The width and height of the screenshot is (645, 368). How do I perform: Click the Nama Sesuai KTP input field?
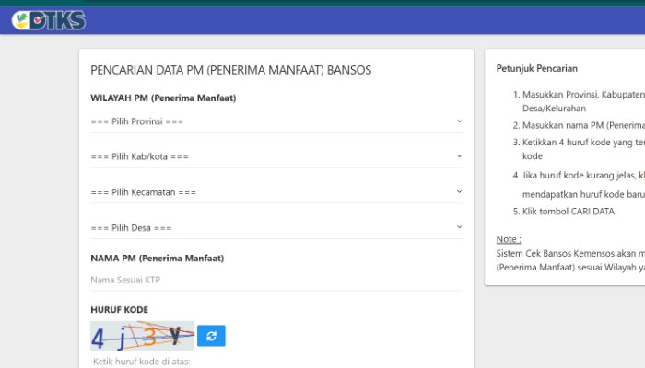[276, 280]
